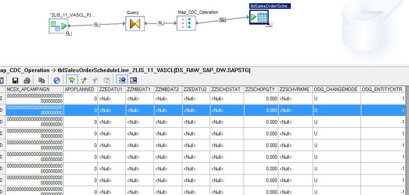Click the print icon in data viewer toolbar
The image size is (409, 195).
[x=27, y=80]
